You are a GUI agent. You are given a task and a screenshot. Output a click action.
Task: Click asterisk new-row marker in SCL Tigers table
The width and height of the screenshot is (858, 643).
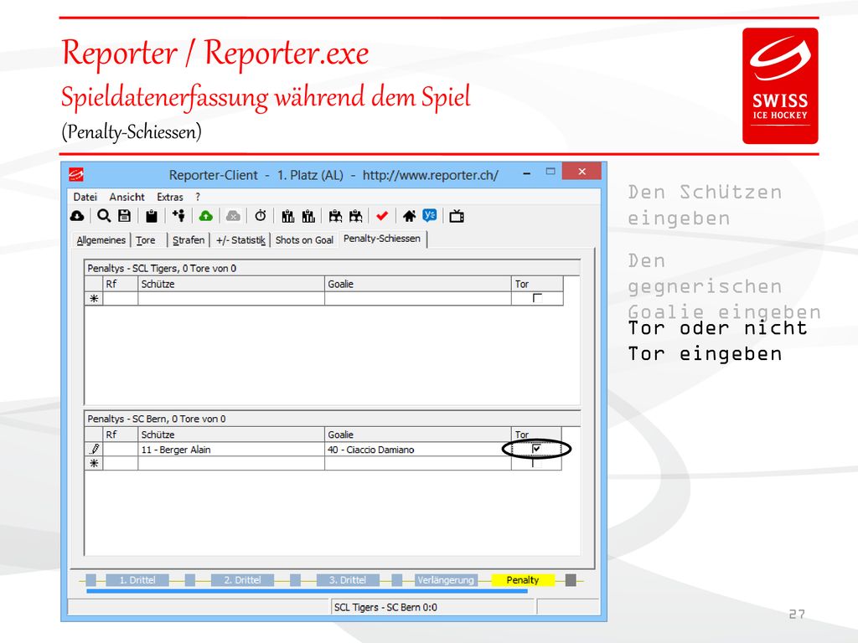tap(94, 299)
